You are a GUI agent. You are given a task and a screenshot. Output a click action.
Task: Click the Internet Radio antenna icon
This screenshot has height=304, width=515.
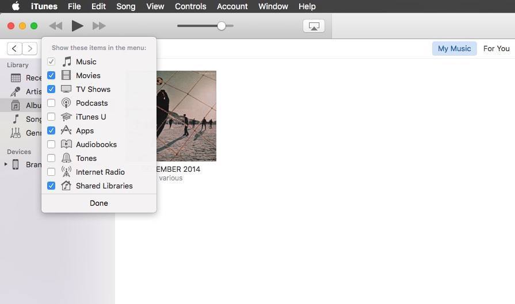66,172
